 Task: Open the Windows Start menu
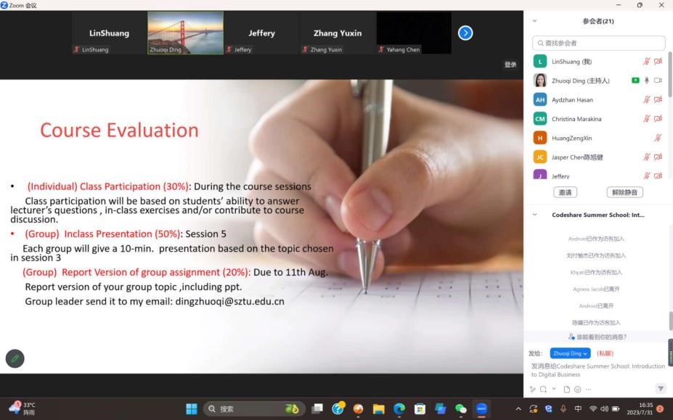(x=192, y=409)
